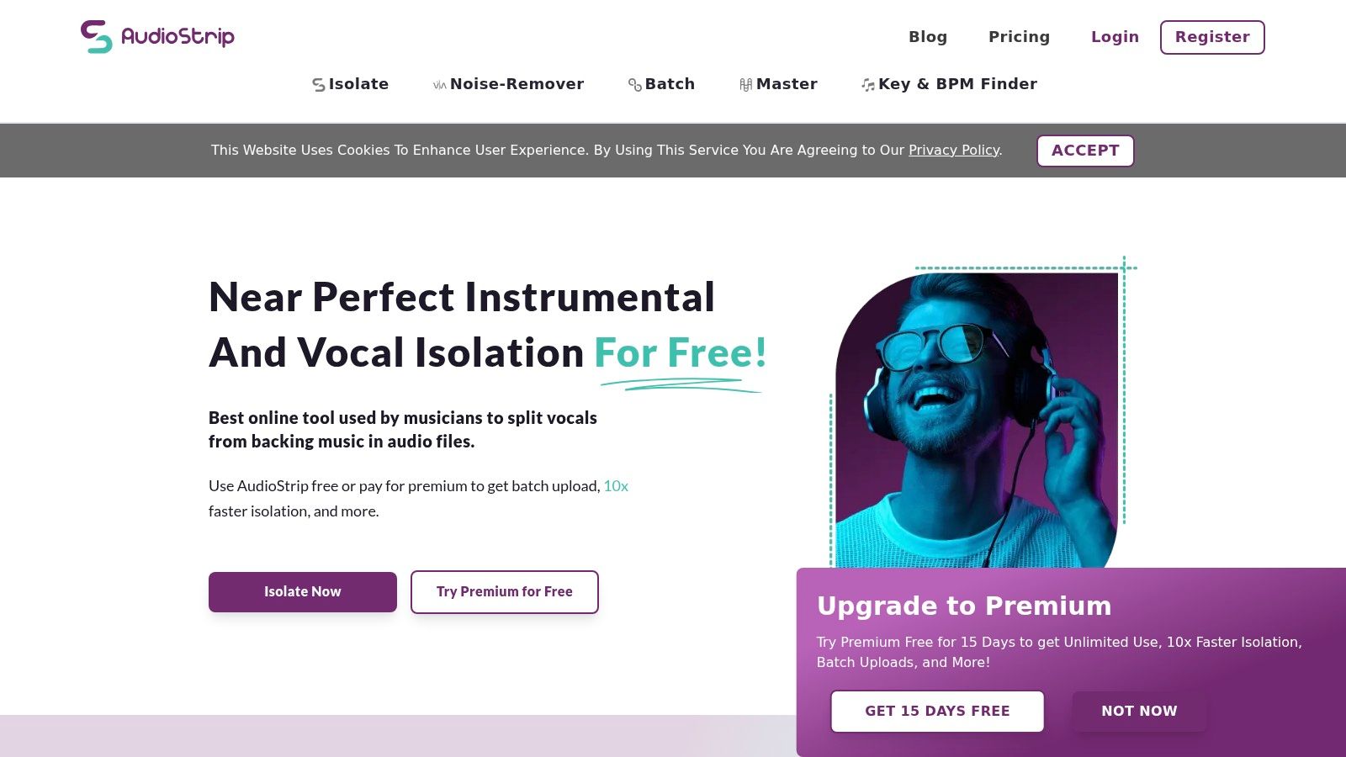
Task: Click the AudioStrip logo icon
Action: click(x=97, y=37)
